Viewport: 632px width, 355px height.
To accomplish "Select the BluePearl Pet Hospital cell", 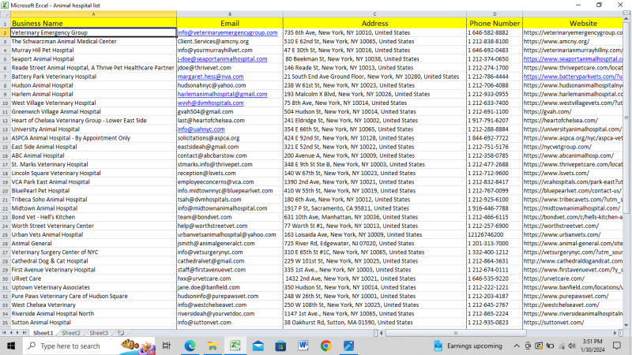I will pos(93,191).
